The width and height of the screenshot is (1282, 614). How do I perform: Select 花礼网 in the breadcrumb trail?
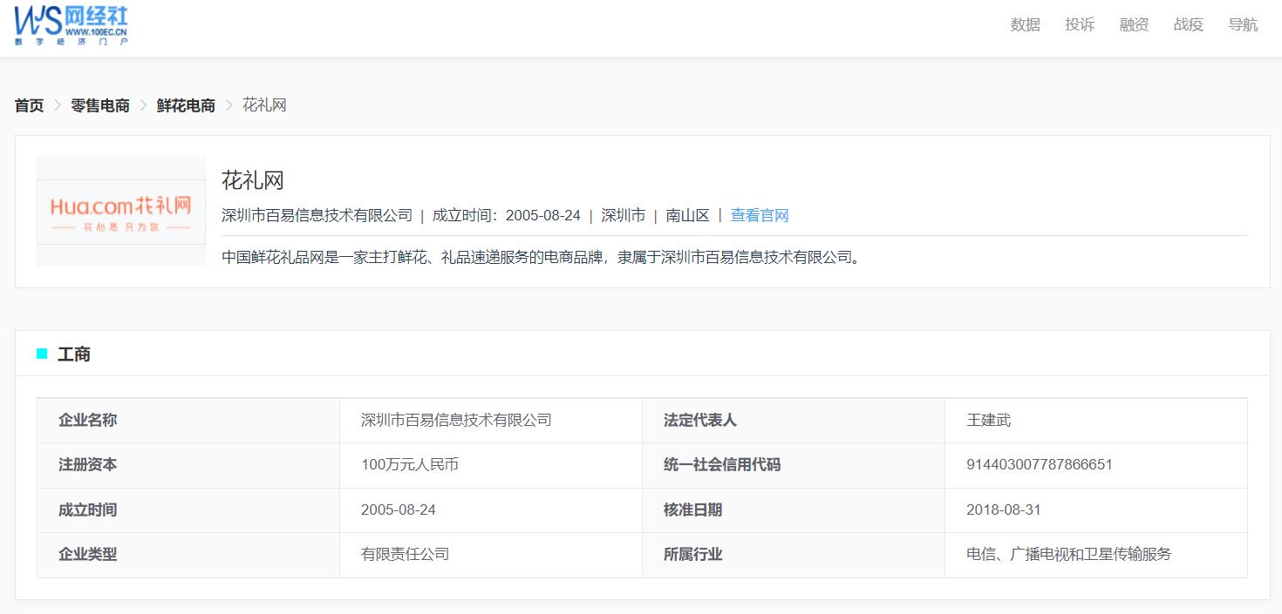click(265, 105)
